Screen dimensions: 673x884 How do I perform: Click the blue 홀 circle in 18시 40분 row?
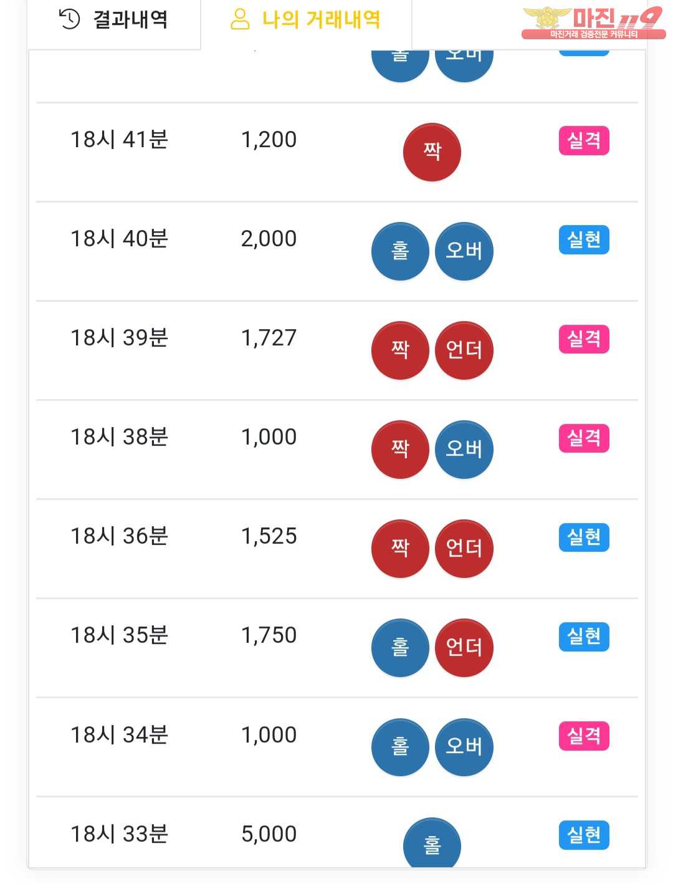pyautogui.click(x=400, y=251)
